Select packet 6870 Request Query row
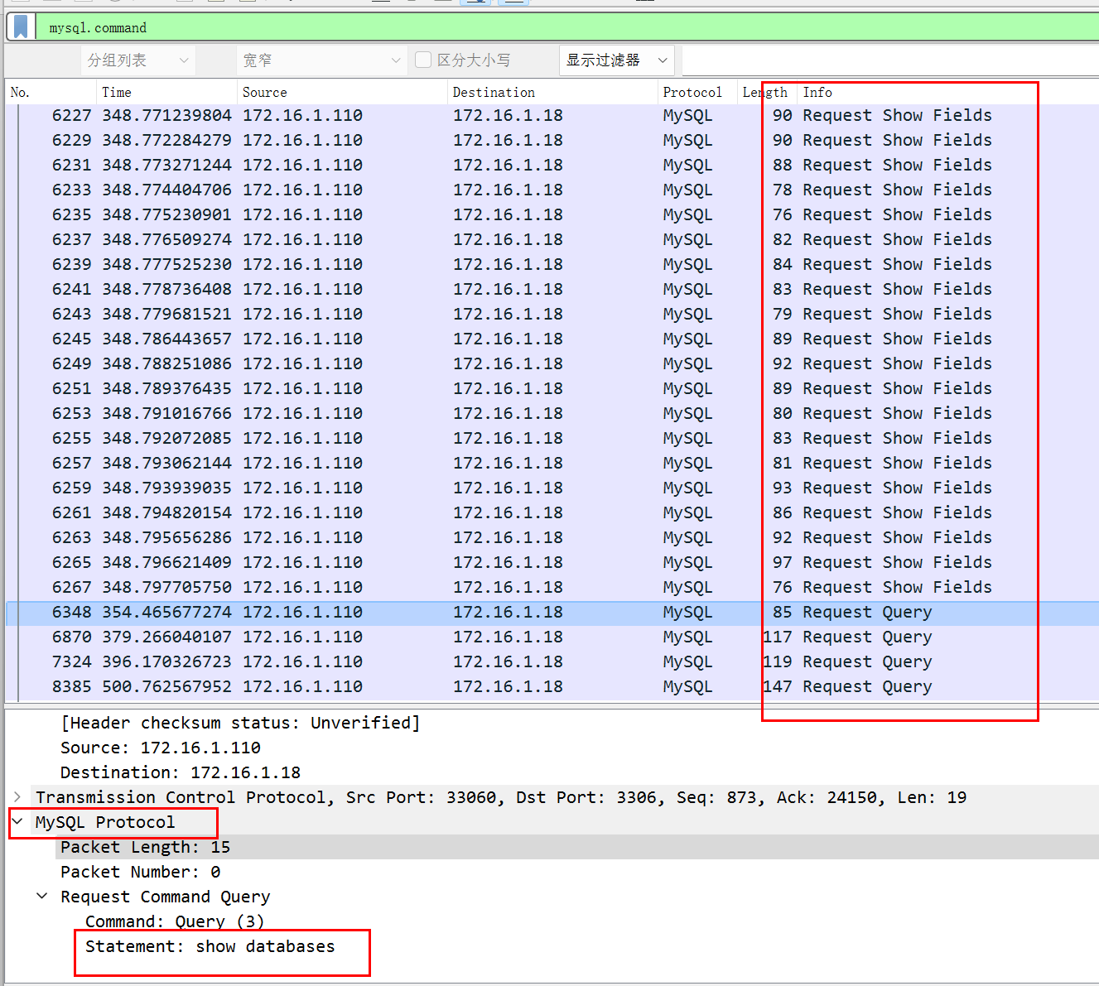The width and height of the screenshot is (1099, 986). [x=552, y=637]
